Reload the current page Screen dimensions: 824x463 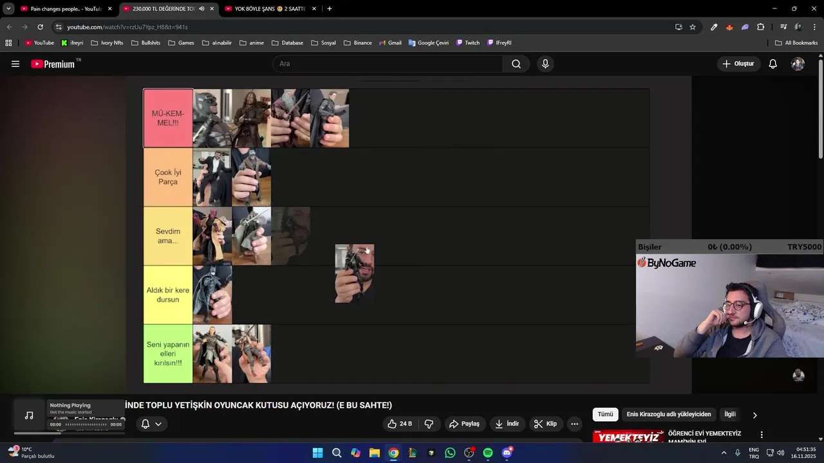coord(40,27)
